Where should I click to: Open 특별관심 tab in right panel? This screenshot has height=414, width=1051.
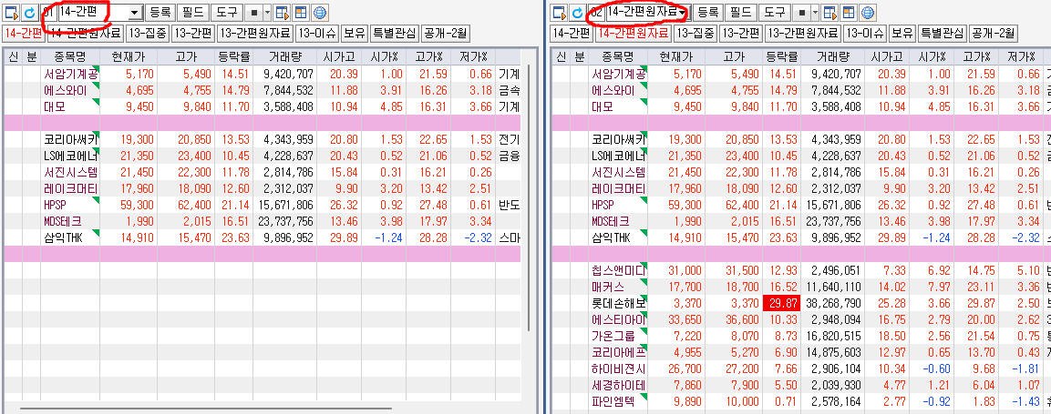pyautogui.click(x=942, y=33)
